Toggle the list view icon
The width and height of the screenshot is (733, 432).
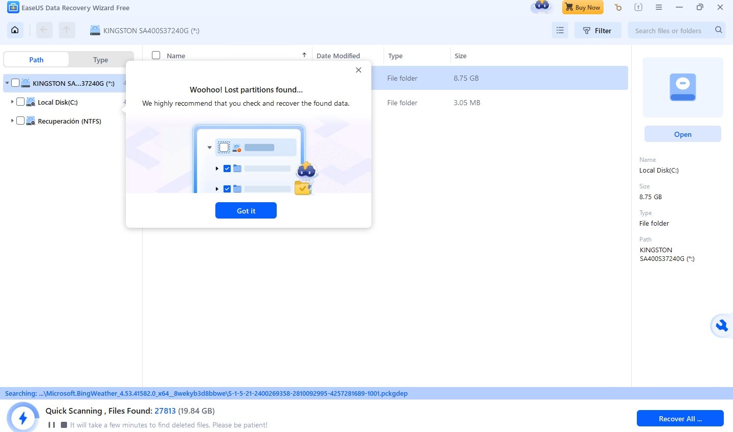(560, 31)
